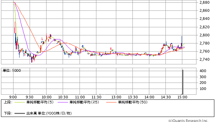Click the 下段: legend label
215x122 pixels.
[x=8, y=113]
